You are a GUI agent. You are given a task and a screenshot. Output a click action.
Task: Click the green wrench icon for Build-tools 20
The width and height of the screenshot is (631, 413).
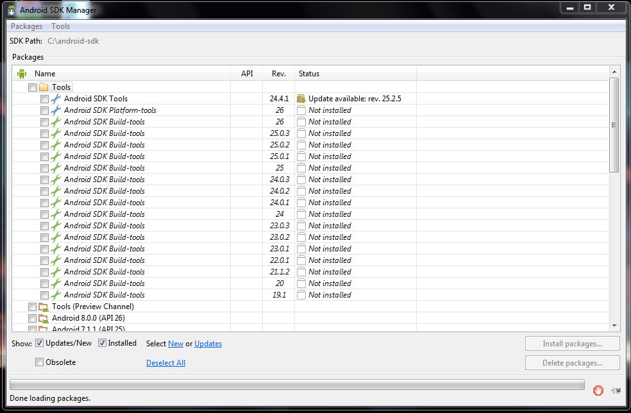[x=56, y=283]
